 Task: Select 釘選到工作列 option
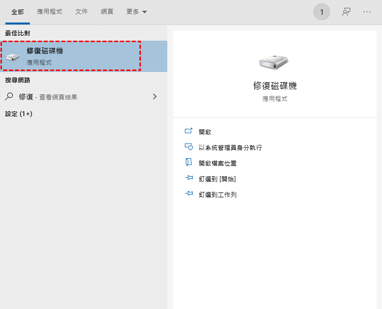217,194
